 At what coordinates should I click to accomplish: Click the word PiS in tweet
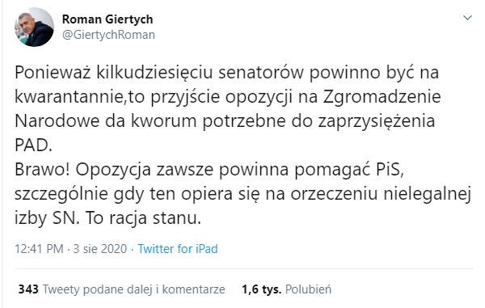pos(390,170)
